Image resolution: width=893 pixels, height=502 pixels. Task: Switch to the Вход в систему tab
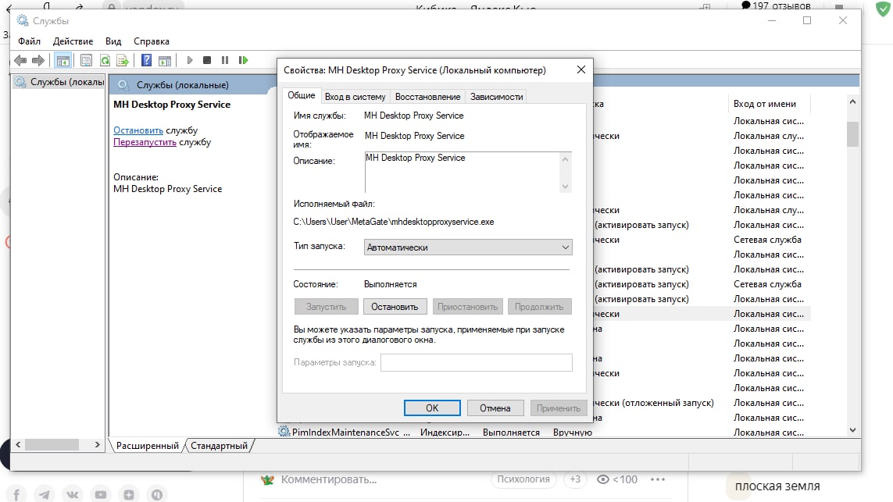(x=355, y=97)
